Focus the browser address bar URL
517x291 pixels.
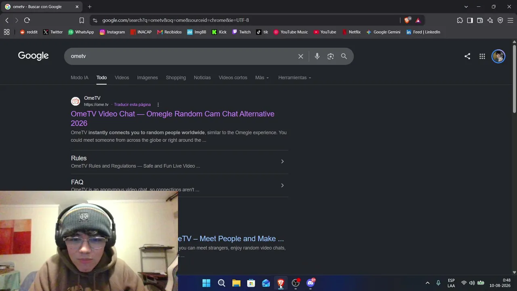pos(175,20)
